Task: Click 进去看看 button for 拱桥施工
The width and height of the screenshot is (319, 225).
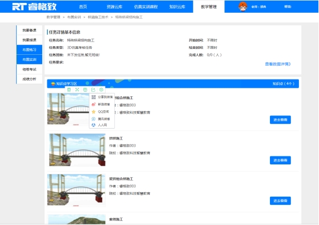Action: pyautogui.click(x=280, y=160)
